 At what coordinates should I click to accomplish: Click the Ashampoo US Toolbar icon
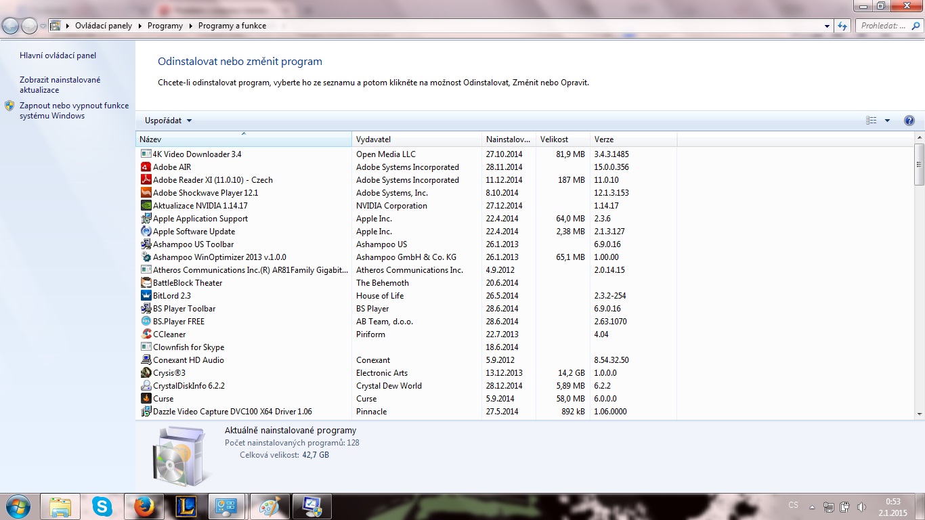coord(146,244)
